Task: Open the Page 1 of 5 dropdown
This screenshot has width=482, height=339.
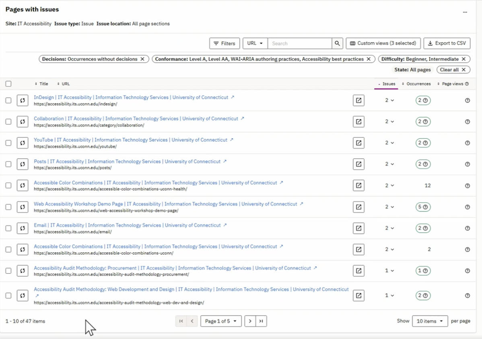Action: (x=221, y=321)
